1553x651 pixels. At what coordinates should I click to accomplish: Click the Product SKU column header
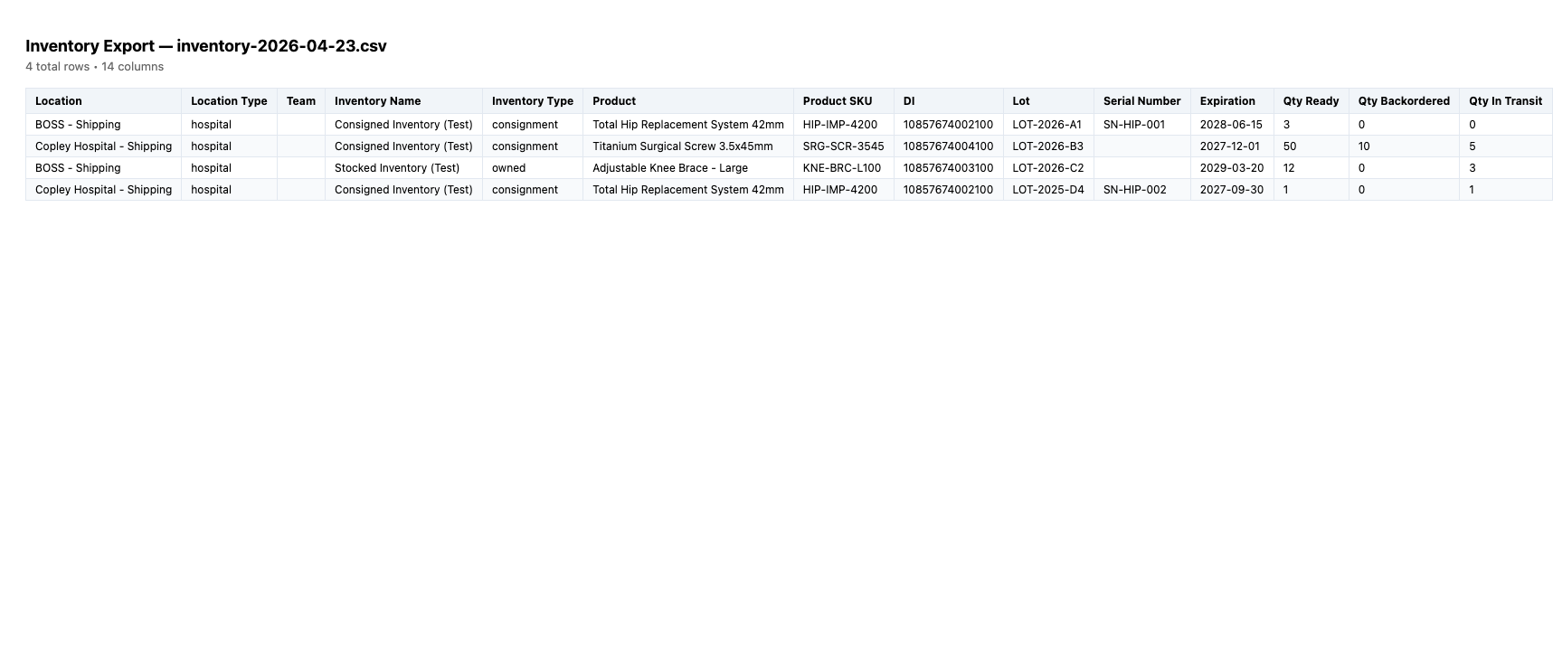click(x=844, y=101)
